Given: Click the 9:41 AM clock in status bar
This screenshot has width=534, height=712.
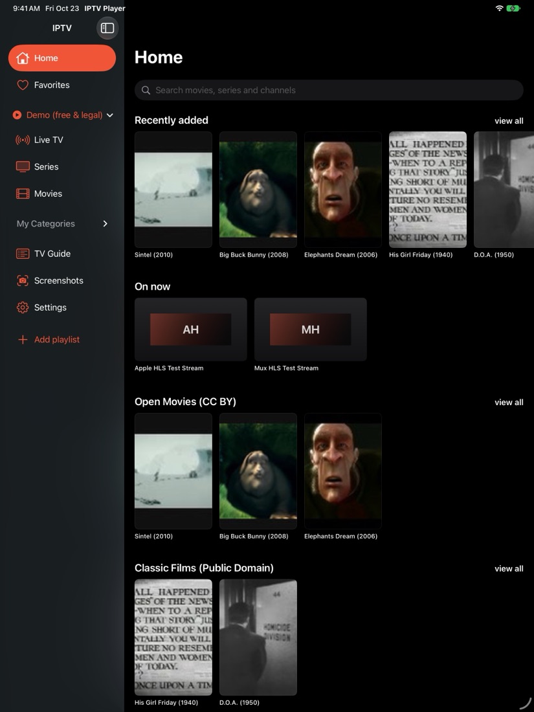Looking at the screenshot, I should point(27,8).
